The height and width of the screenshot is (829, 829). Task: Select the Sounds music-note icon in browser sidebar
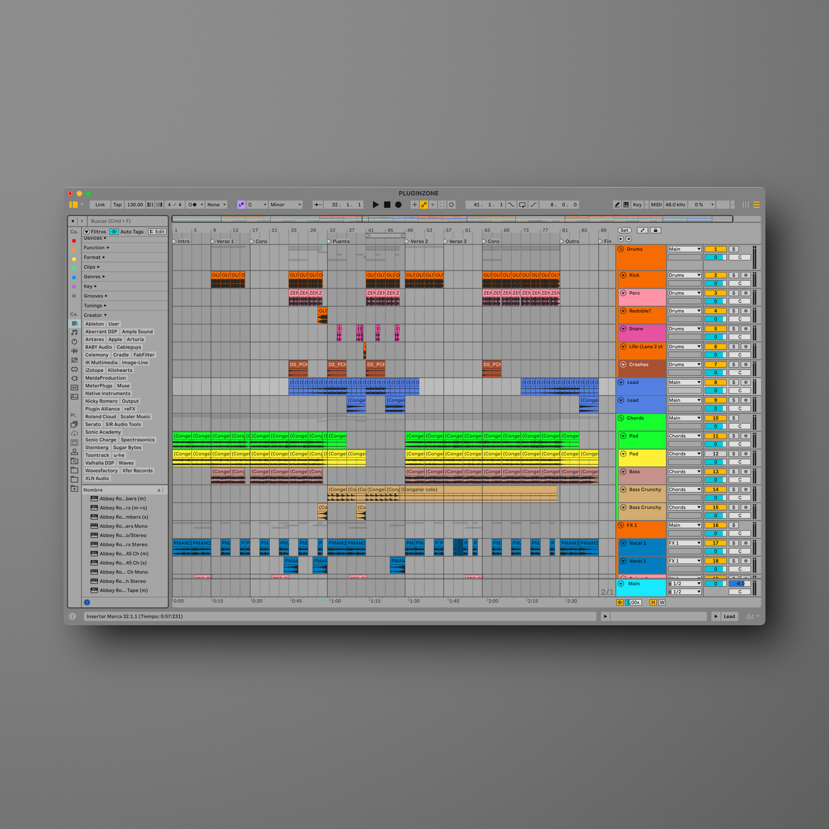click(x=75, y=332)
